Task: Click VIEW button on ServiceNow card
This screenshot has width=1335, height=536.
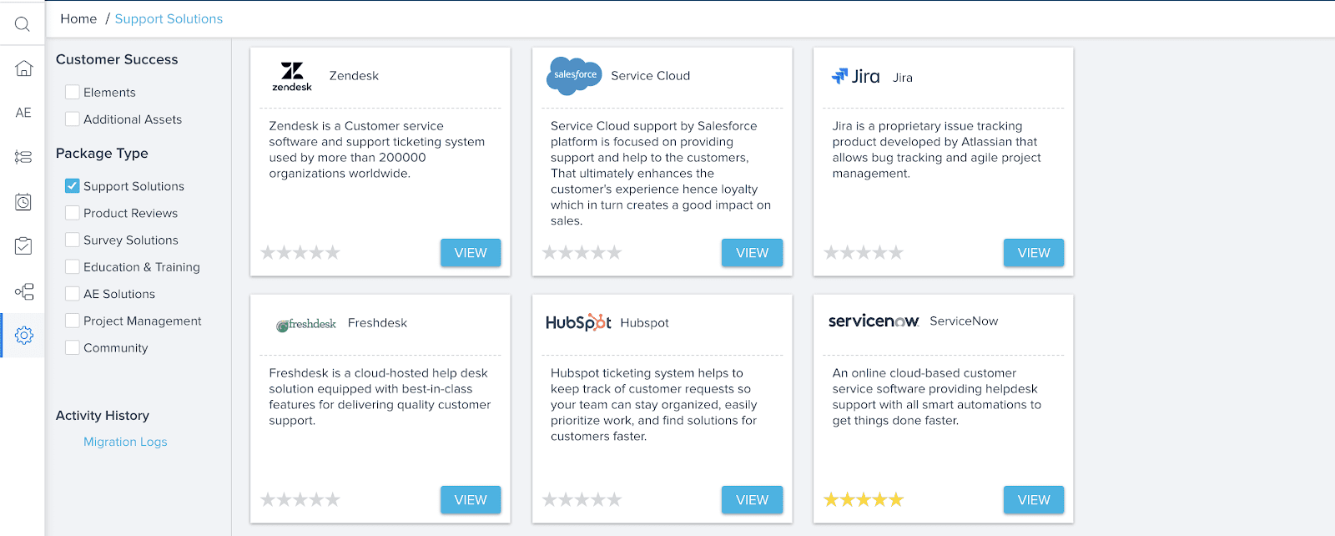Action: pyautogui.click(x=1034, y=500)
